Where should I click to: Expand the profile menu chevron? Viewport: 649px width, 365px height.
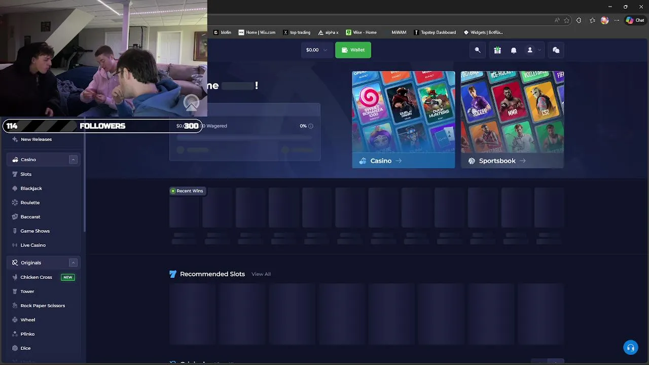539,50
